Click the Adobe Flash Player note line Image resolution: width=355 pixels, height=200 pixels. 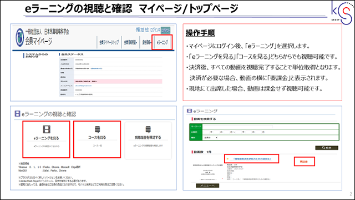[x=53, y=181]
